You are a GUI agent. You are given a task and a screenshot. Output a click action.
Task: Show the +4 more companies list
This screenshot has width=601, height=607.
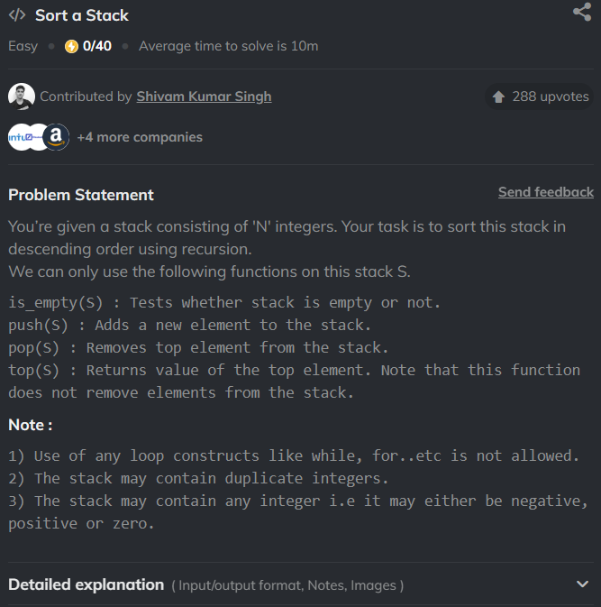(140, 137)
